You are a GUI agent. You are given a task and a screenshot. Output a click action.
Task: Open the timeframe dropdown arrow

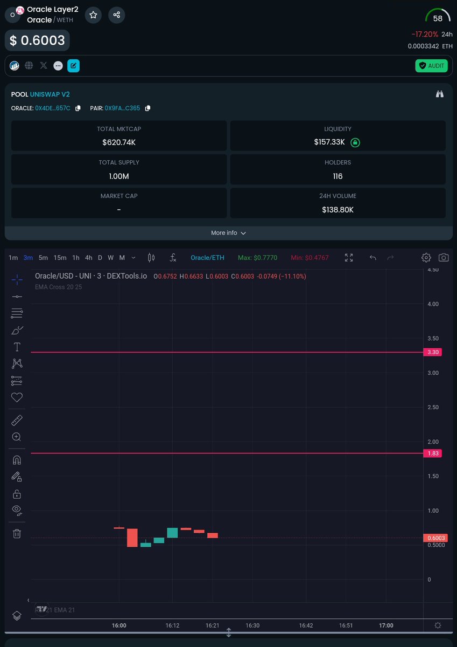pyautogui.click(x=133, y=258)
